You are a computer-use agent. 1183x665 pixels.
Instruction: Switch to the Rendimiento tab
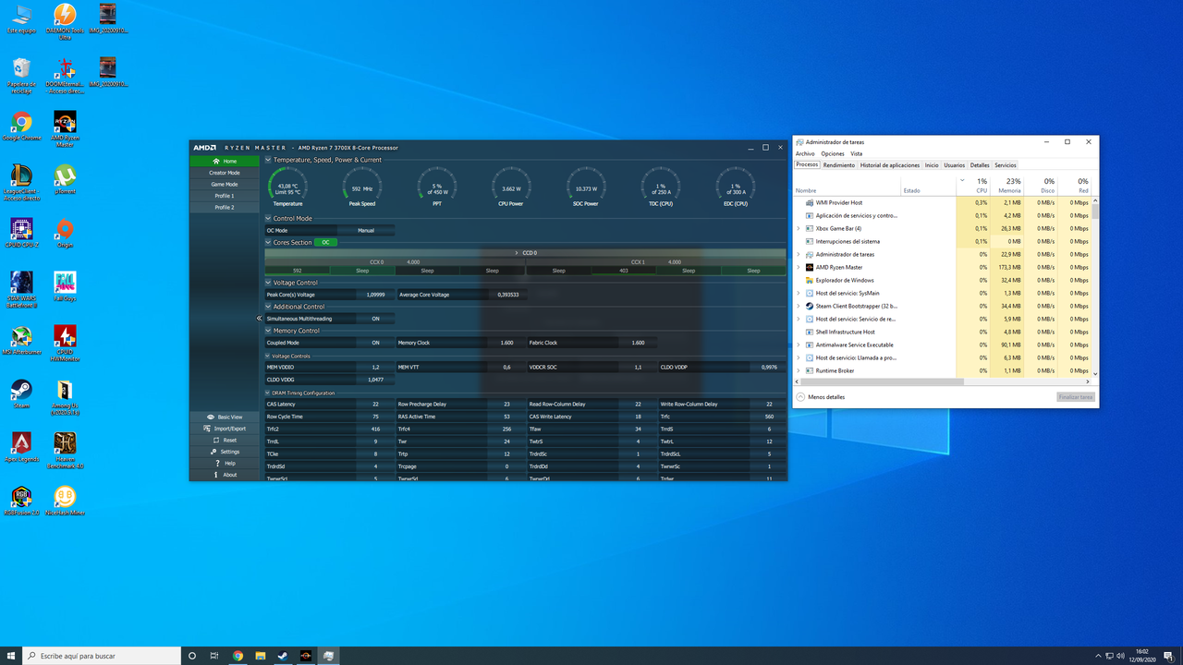tap(839, 165)
